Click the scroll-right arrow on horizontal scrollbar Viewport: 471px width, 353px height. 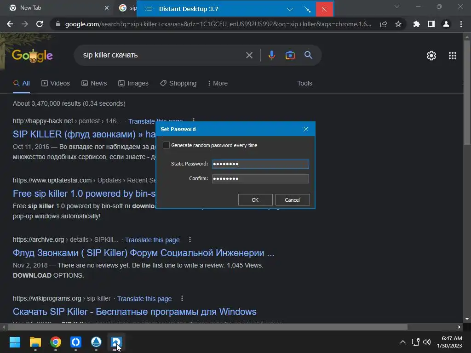460,327
